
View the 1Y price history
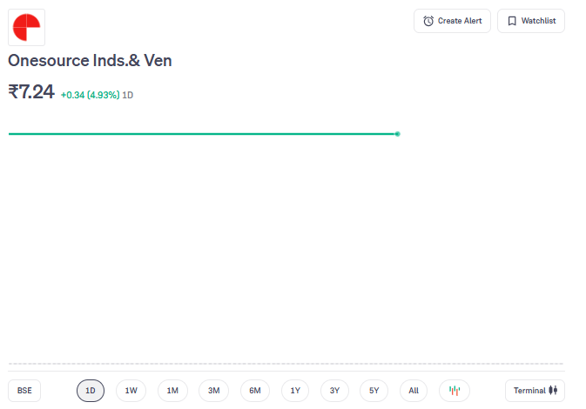click(295, 391)
